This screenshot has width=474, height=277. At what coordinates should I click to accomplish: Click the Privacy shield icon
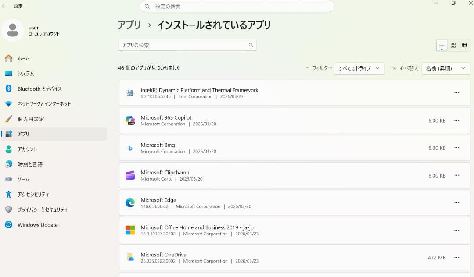[8, 210]
